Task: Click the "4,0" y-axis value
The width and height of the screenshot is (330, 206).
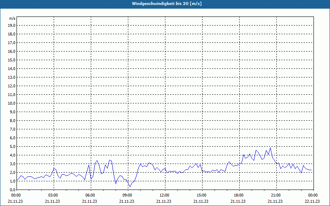Action: pyautogui.click(x=12, y=155)
